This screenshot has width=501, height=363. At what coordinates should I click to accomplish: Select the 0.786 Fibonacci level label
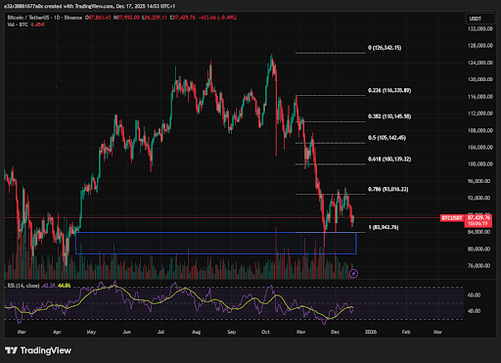click(388, 189)
